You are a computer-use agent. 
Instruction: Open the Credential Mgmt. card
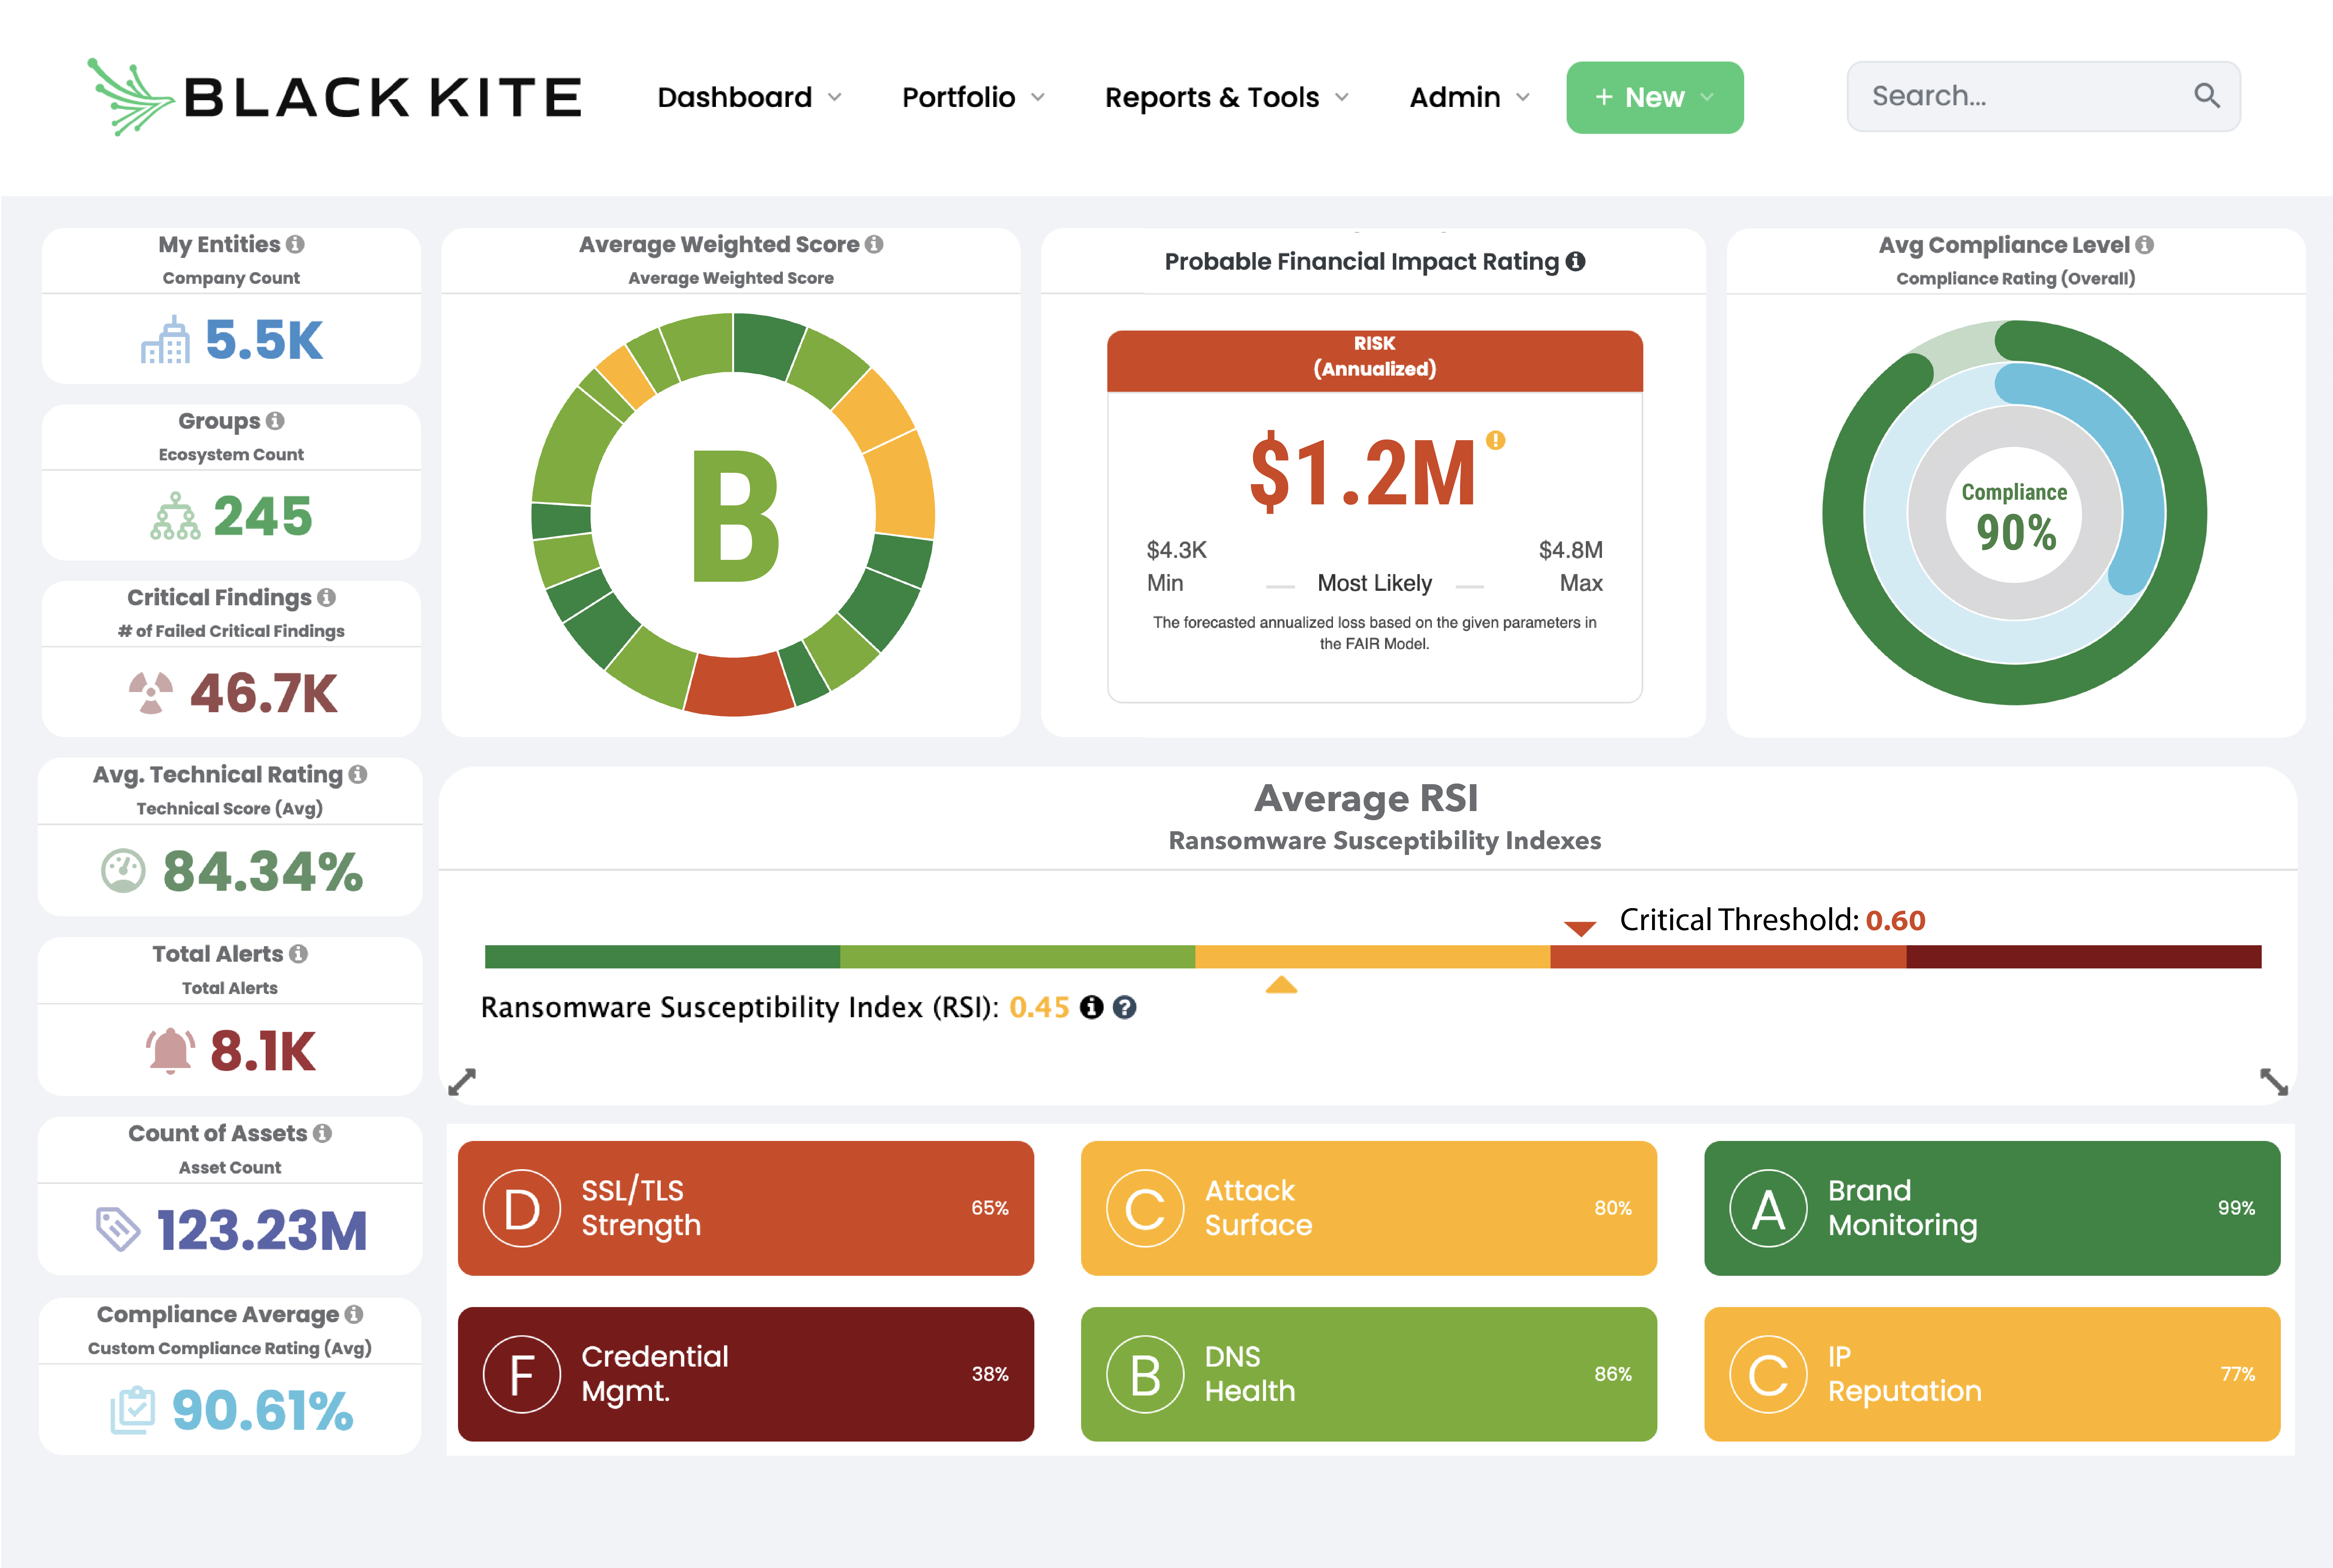pyautogui.click(x=746, y=1374)
